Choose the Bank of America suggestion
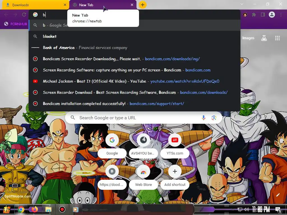287x215 pixels. pos(135,48)
